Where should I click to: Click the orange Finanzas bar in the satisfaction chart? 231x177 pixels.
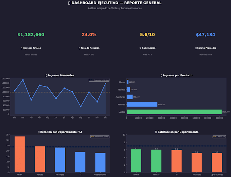197,163
